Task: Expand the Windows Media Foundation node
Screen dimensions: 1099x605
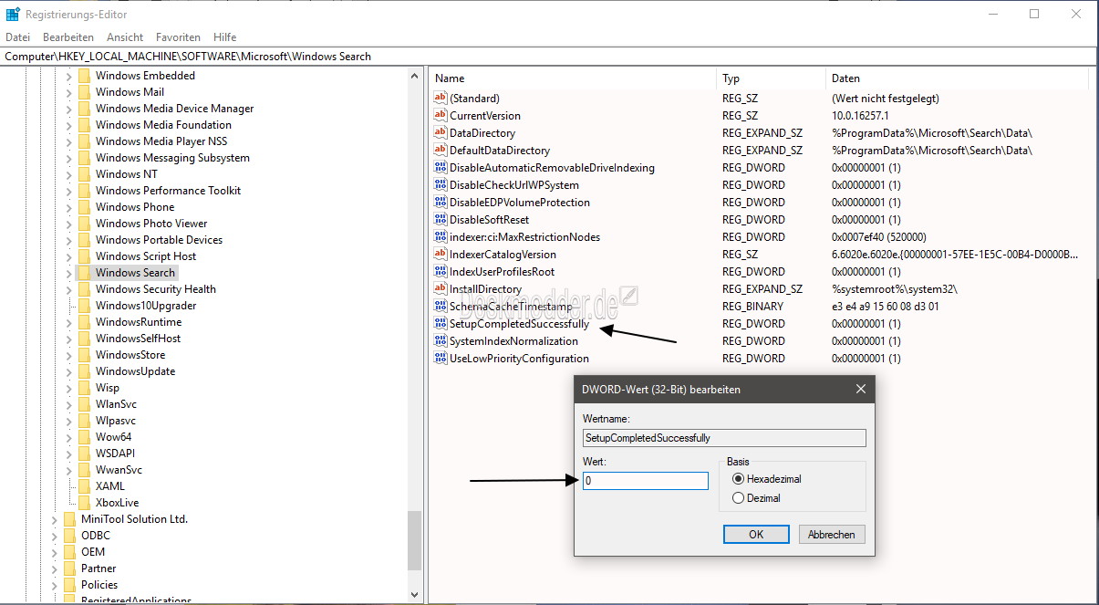Action: click(68, 125)
